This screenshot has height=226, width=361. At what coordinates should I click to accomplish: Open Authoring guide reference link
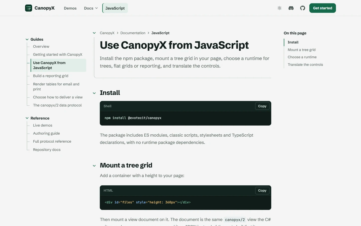point(46,133)
